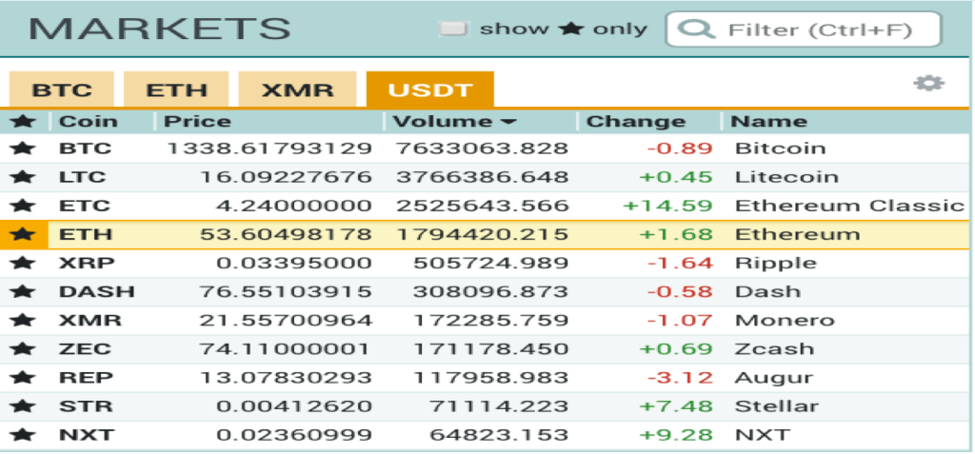Click Dash price 76.55103915

286,291
